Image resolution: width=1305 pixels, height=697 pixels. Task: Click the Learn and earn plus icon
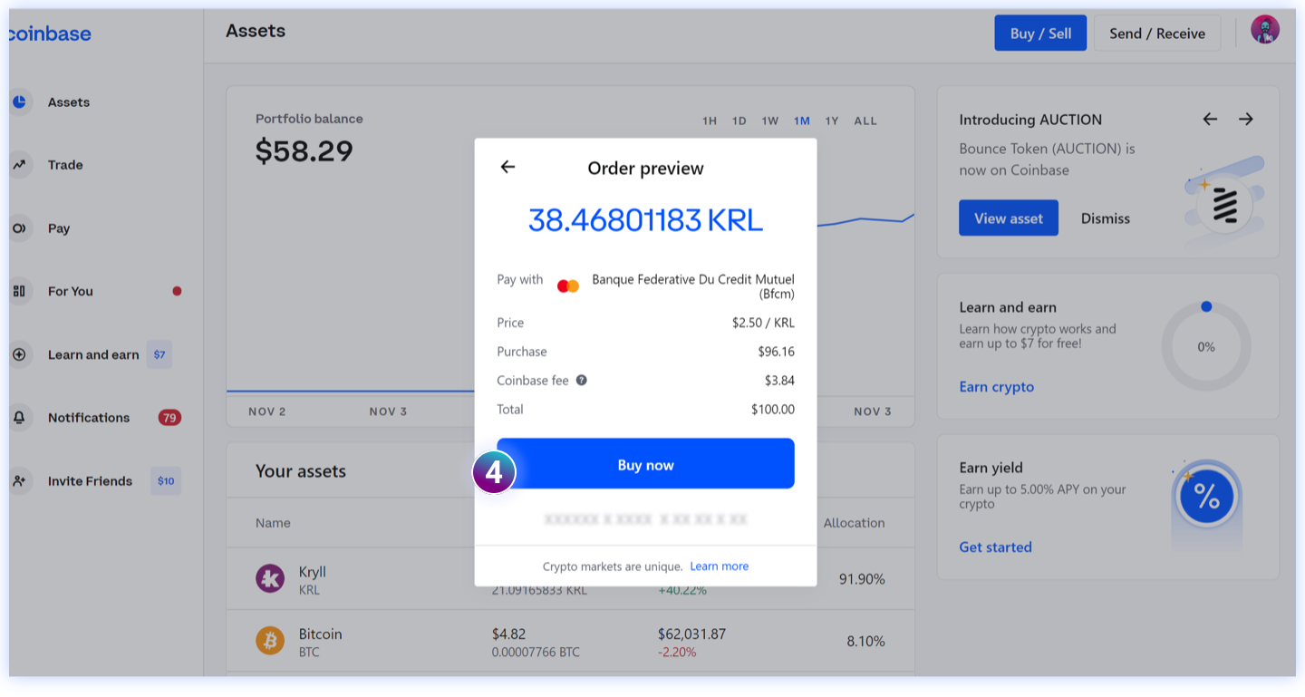click(18, 354)
